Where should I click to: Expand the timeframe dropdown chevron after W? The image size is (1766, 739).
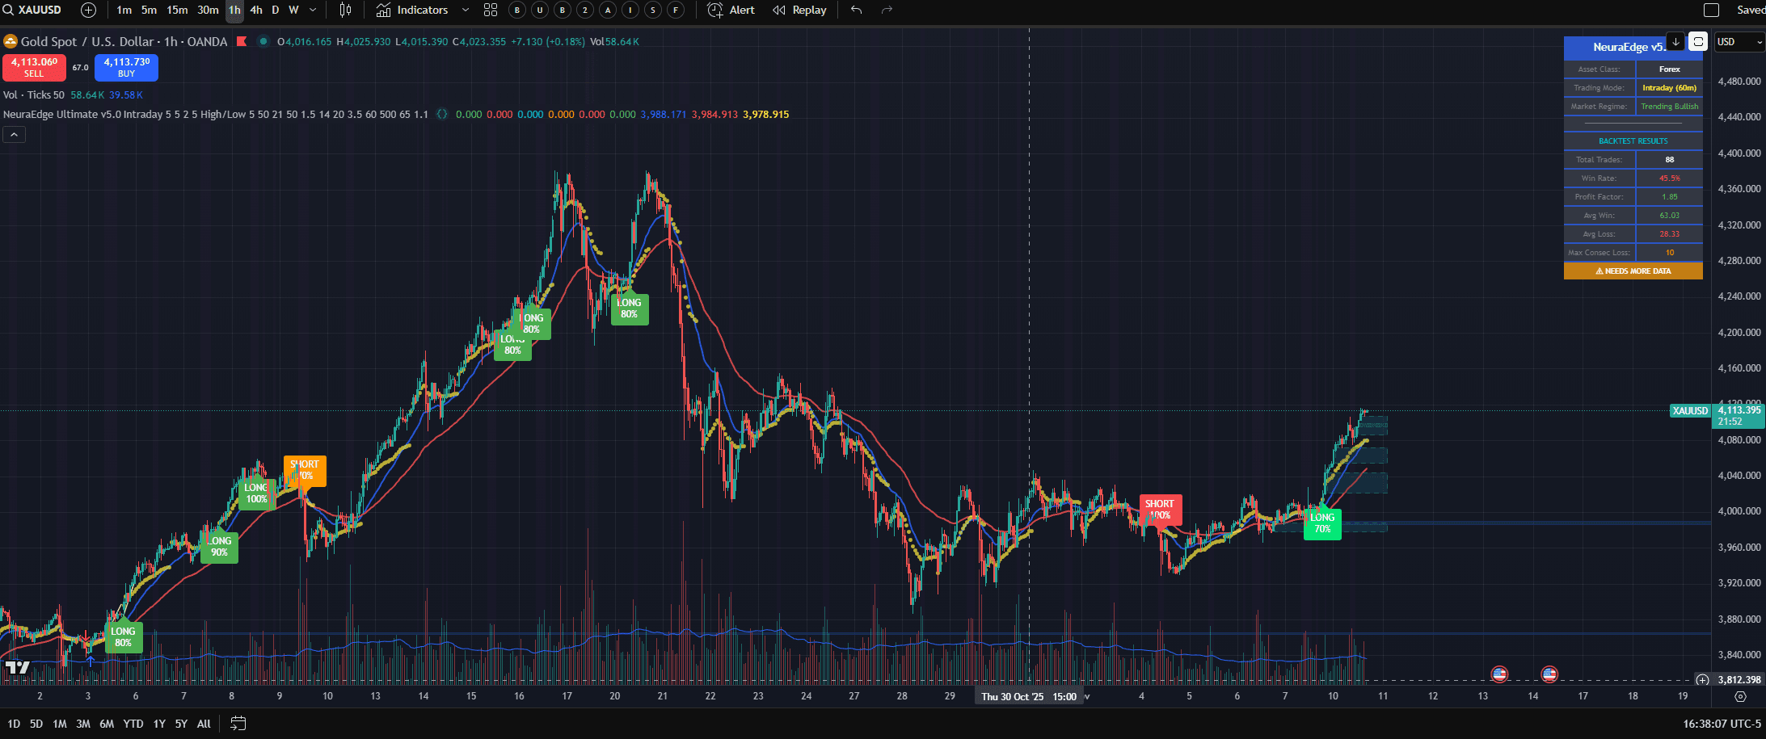pos(312,10)
